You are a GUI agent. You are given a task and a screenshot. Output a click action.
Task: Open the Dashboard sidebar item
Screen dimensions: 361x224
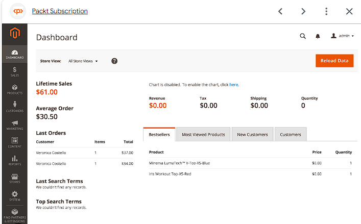click(x=15, y=54)
